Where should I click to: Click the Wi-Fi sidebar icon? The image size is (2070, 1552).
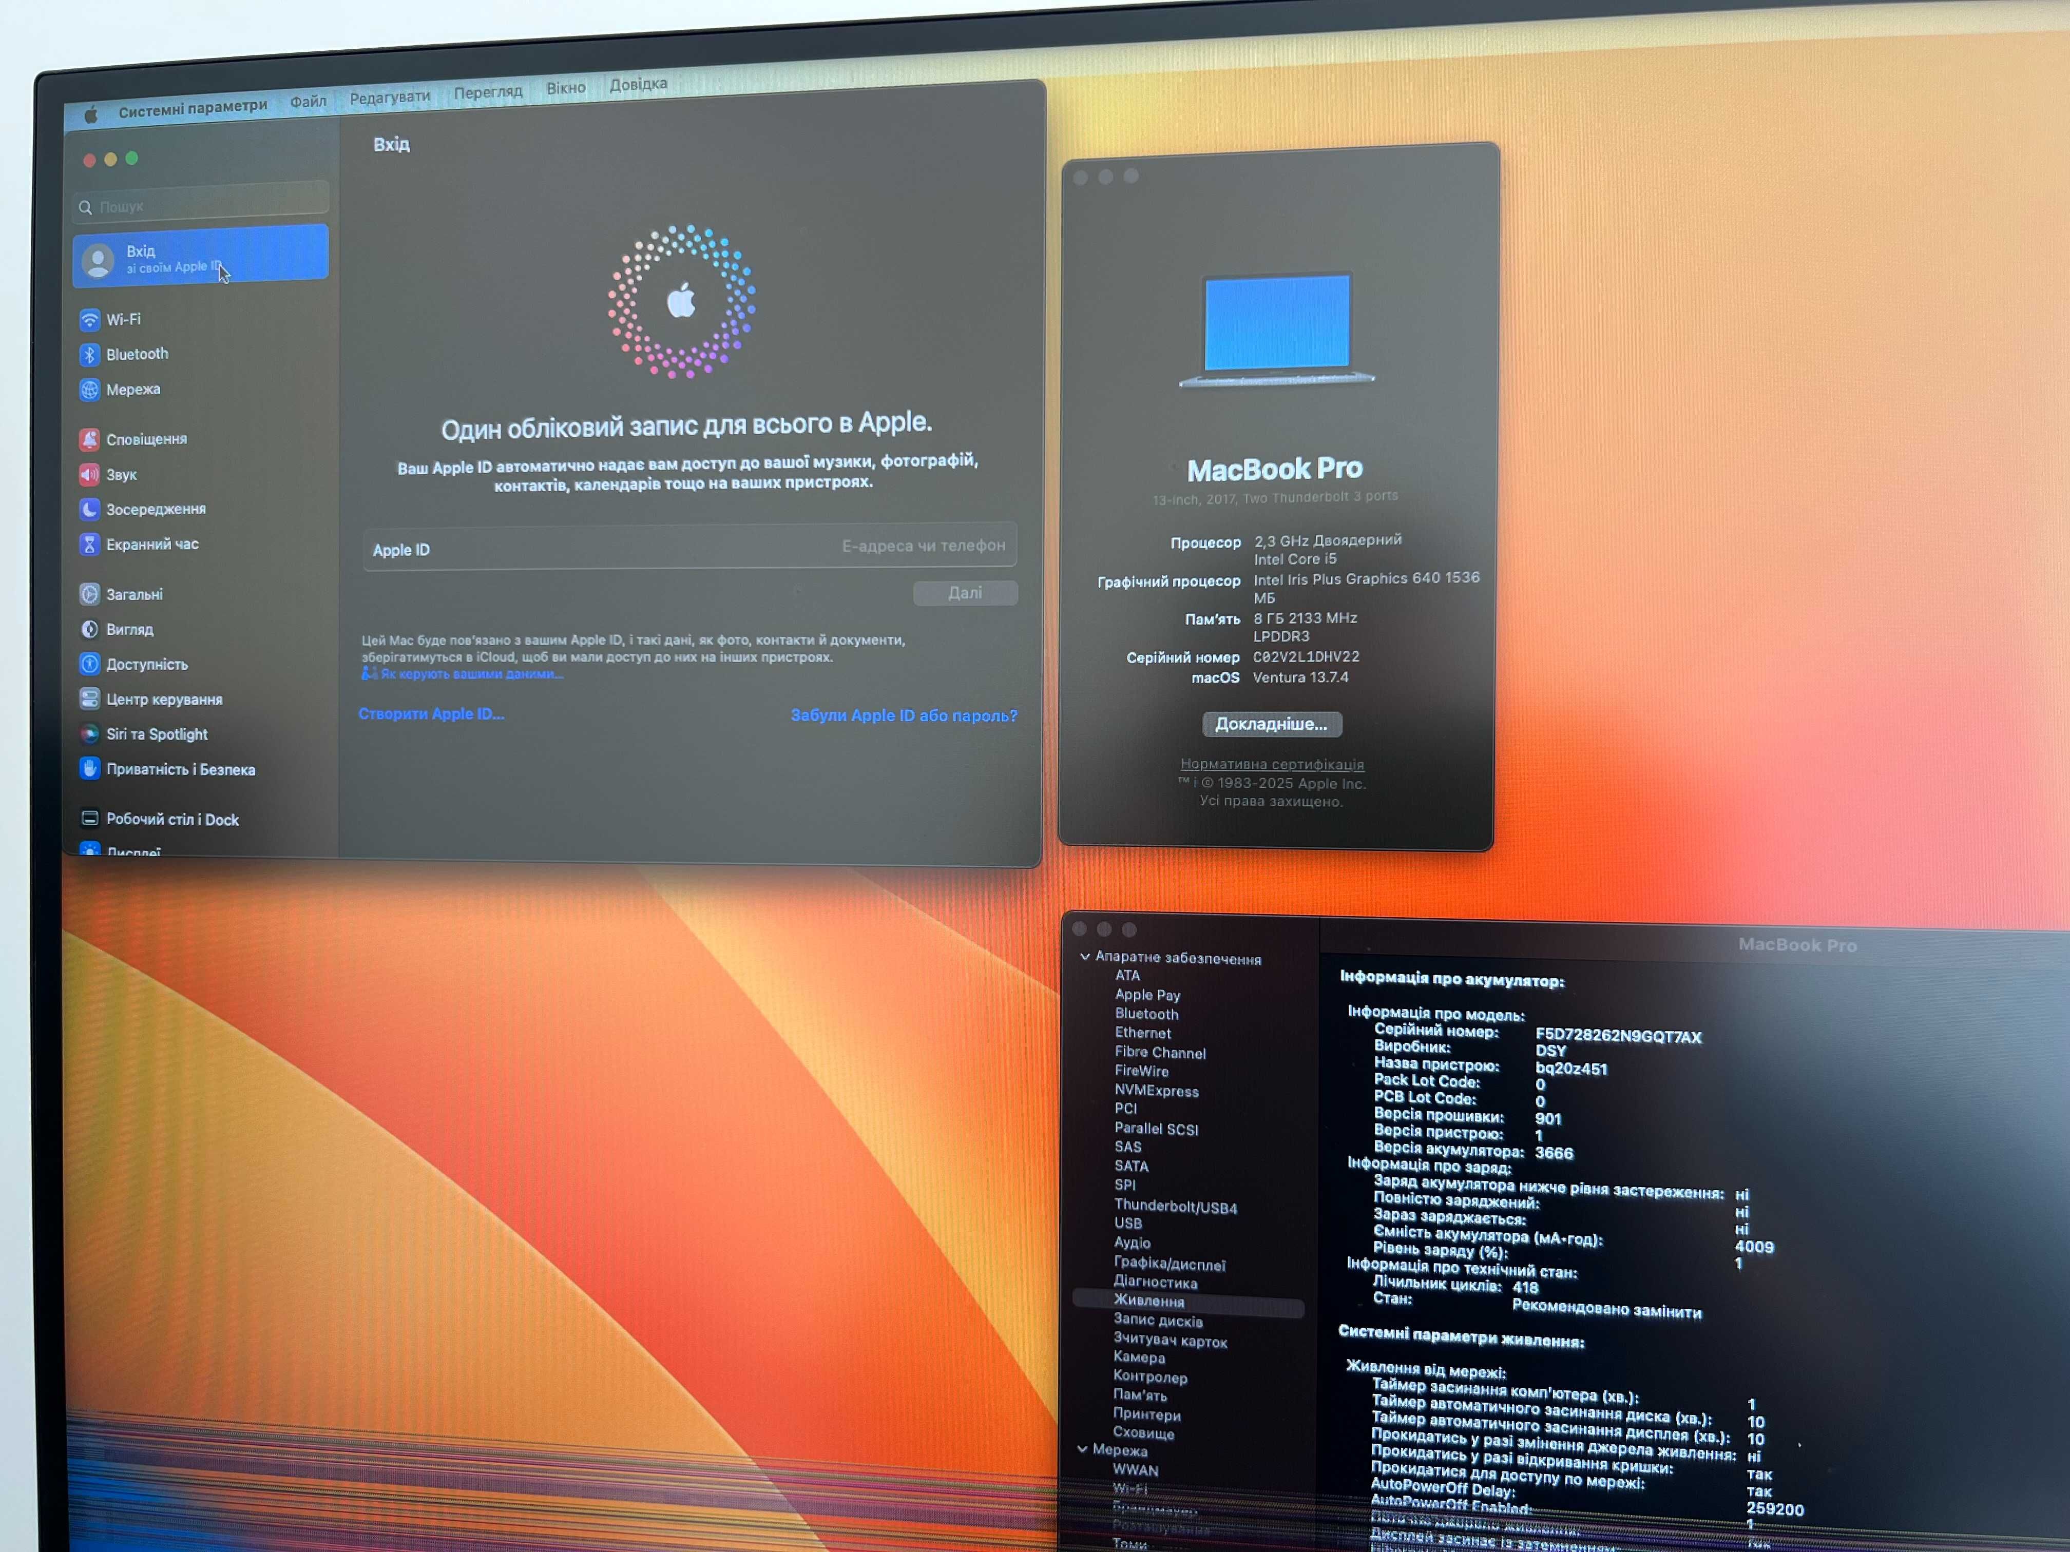[90, 320]
